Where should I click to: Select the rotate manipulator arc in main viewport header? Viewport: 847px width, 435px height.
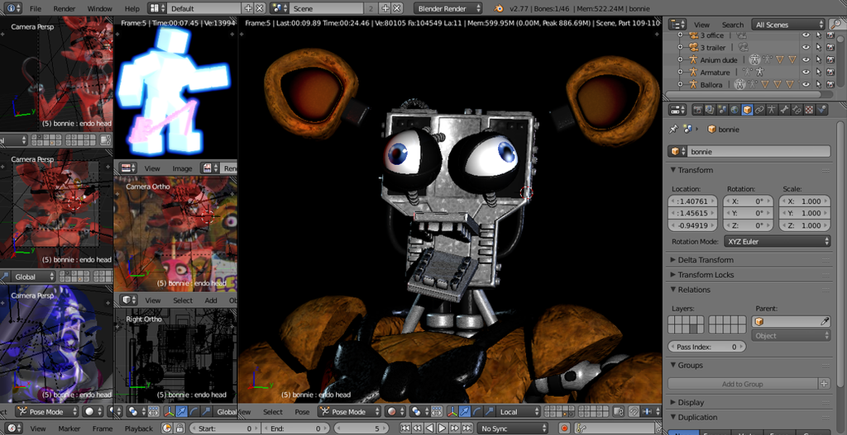[x=477, y=412]
